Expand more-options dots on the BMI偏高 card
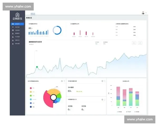Viewport: 158px width, 126px height. pyautogui.click(x=105, y=81)
